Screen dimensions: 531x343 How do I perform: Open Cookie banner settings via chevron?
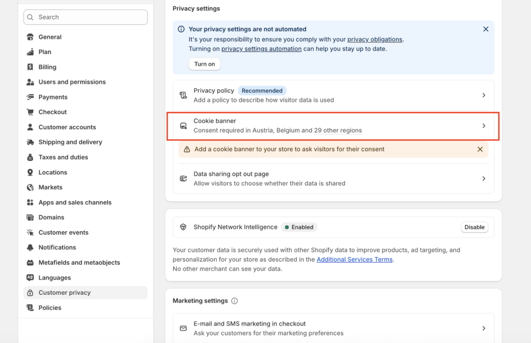click(483, 126)
